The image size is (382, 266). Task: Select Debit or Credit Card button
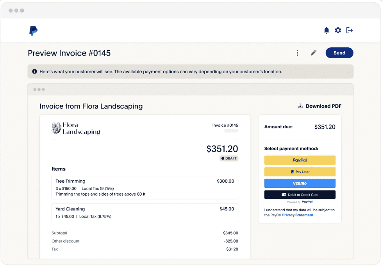[x=300, y=195]
